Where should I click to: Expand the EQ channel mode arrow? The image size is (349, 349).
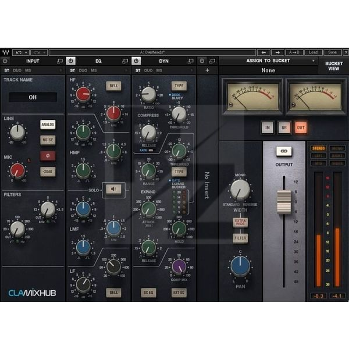coord(126,70)
